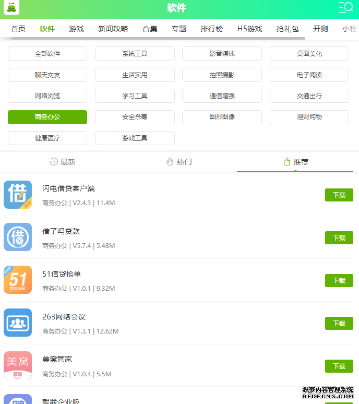Select the 桌面美化 category

coord(309,54)
